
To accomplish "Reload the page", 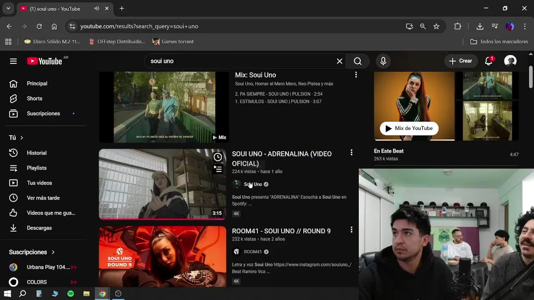I will coord(39,26).
